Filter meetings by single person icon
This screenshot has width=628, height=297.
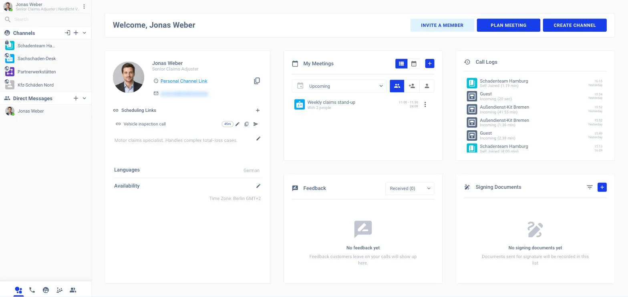point(427,86)
